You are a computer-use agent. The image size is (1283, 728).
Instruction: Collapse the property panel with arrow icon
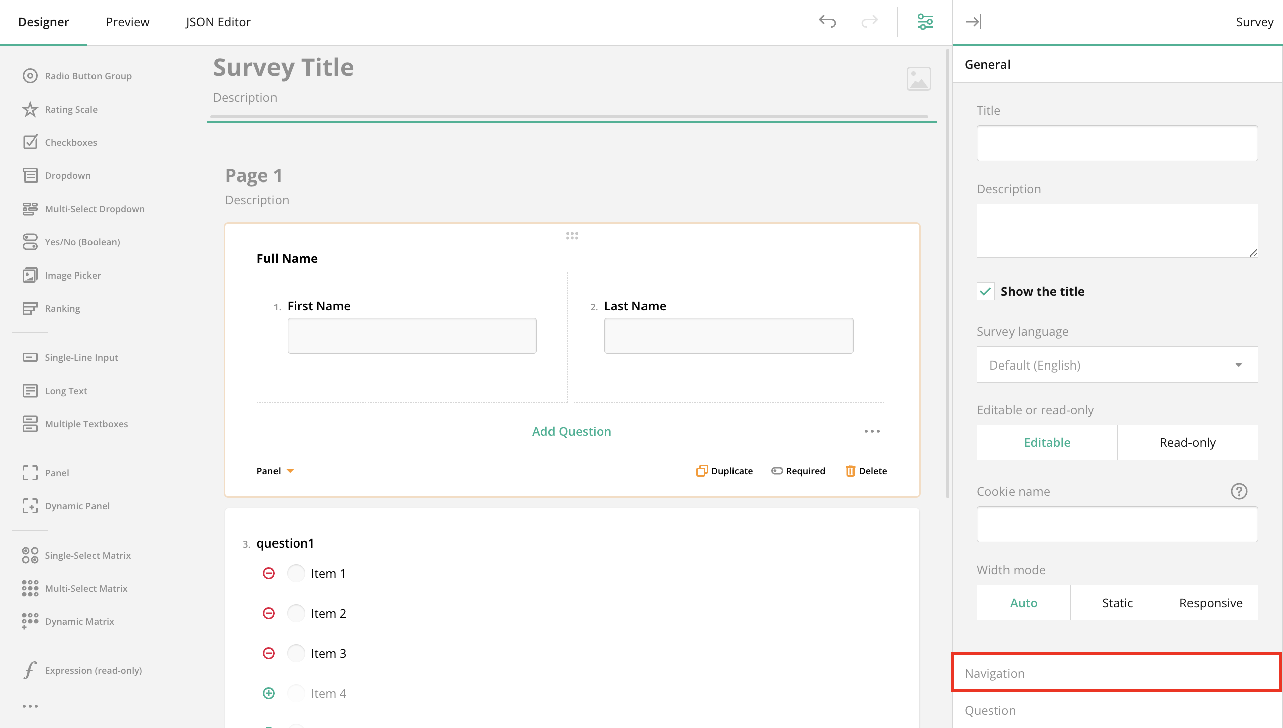click(x=973, y=21)
